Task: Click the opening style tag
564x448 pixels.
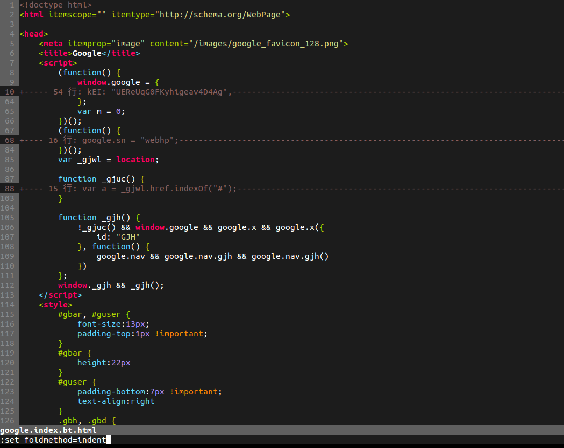Action: (x=55, y=305)
